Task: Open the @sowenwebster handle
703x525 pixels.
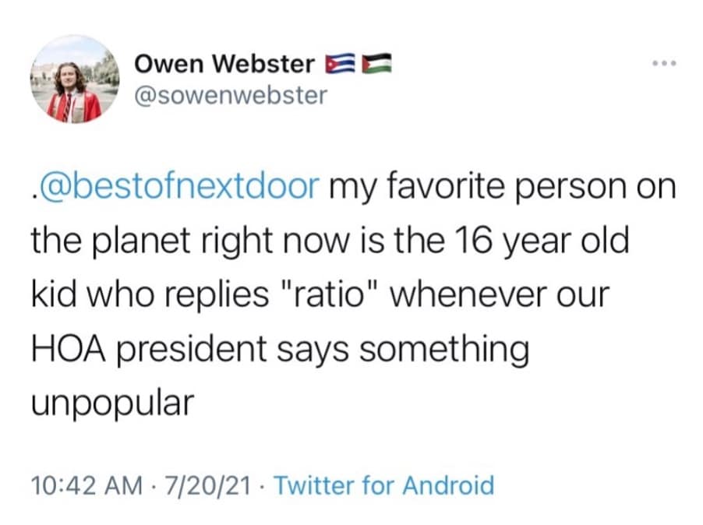Action: (x=231, y=96)
